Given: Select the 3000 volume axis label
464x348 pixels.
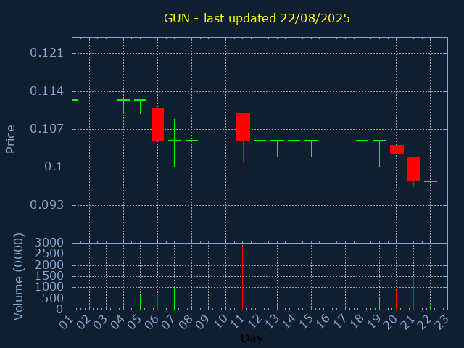Looking at the screenshot, I should click(x=49, y=243).
